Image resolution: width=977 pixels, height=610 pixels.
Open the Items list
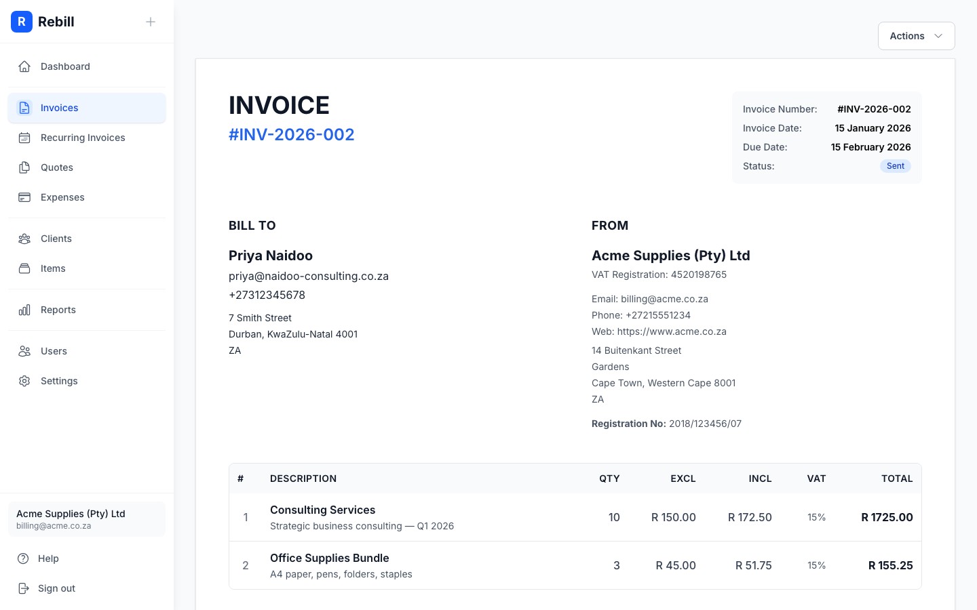53,268
